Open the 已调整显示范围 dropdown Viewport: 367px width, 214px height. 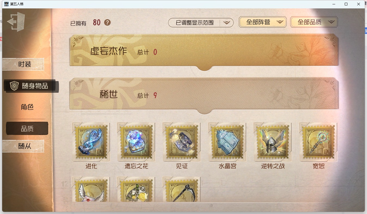pos(201,23)
